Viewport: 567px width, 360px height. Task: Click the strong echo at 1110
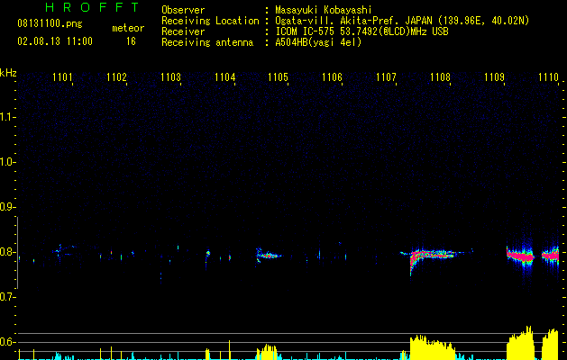click(550, 256)
